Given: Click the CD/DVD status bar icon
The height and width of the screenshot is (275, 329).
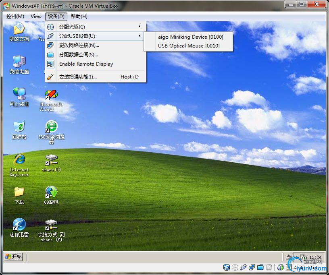Looking at the screenshot, I should tap(235, 267).
